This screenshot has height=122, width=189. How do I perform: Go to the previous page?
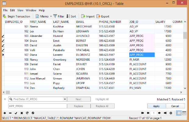point(148,113)
